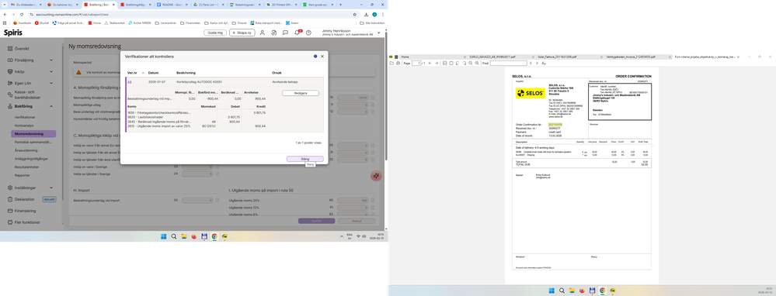Open the support headset icon in Spiris header

pos(273,33)
